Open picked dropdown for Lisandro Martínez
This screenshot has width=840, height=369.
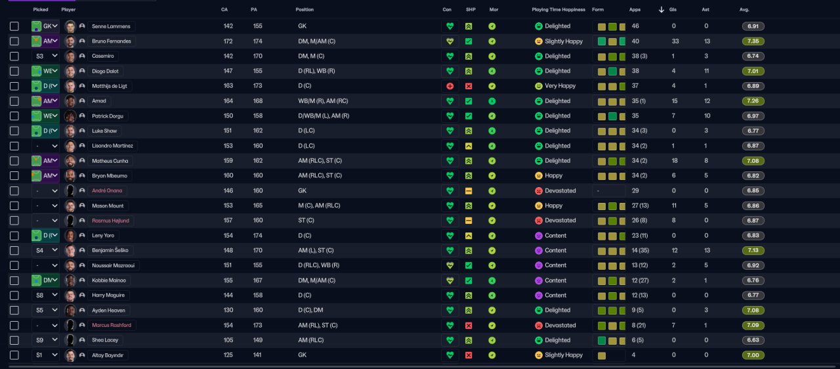(45, 146)
